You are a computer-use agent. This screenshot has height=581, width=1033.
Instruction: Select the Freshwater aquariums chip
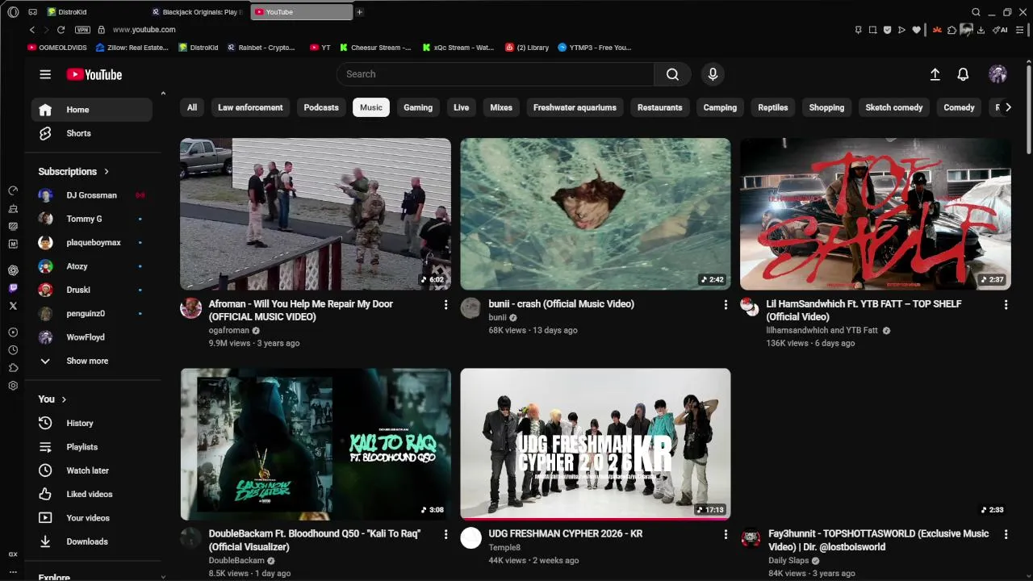[575, 107]
